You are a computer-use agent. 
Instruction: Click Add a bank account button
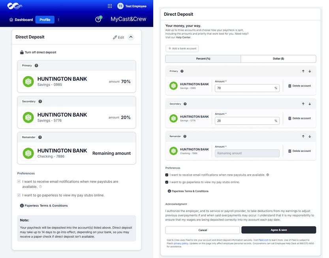click(182, 48)
